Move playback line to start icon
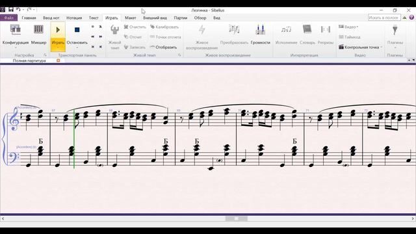The width and height of the screenshot is (416, 234). pos(92,47)
